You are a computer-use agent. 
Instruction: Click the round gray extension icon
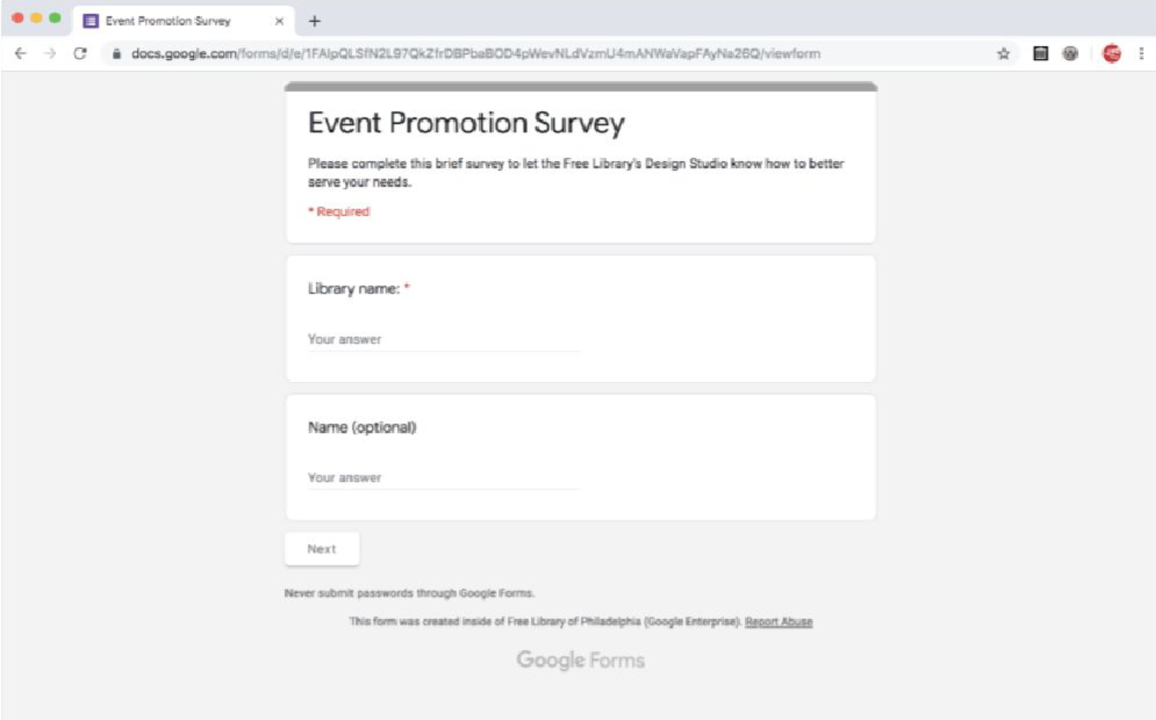point(1070,54)
